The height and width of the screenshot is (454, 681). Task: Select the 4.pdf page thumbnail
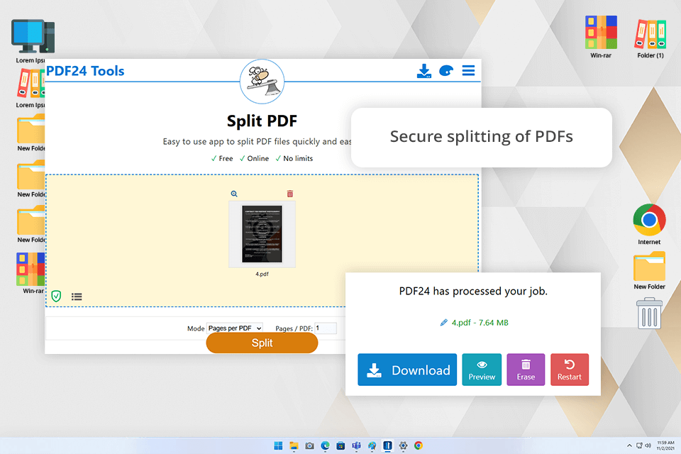pos(262,234)
